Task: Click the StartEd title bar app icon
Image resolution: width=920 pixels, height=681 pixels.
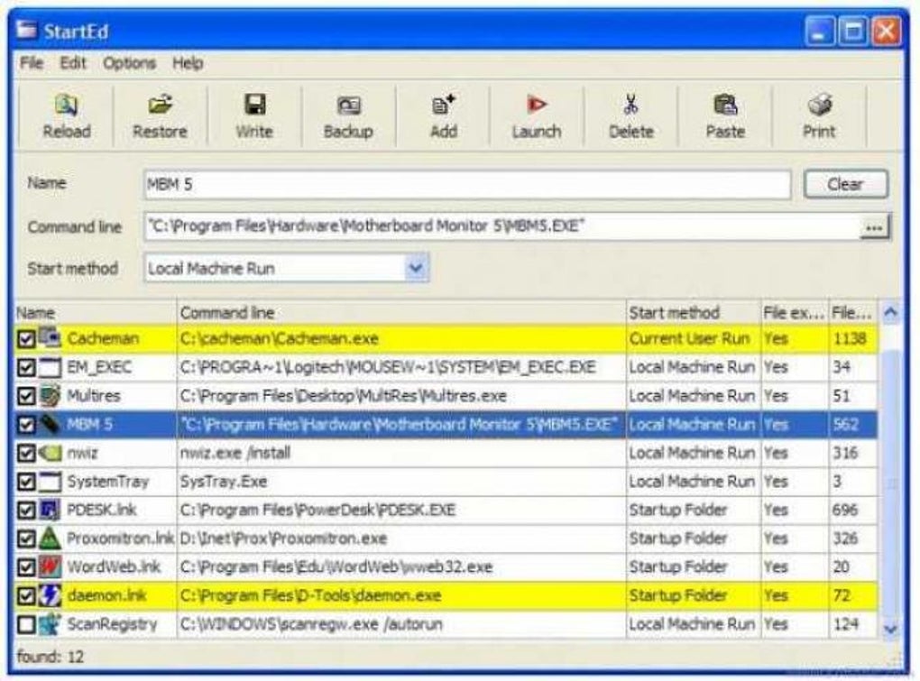Action: coord(26,30)
